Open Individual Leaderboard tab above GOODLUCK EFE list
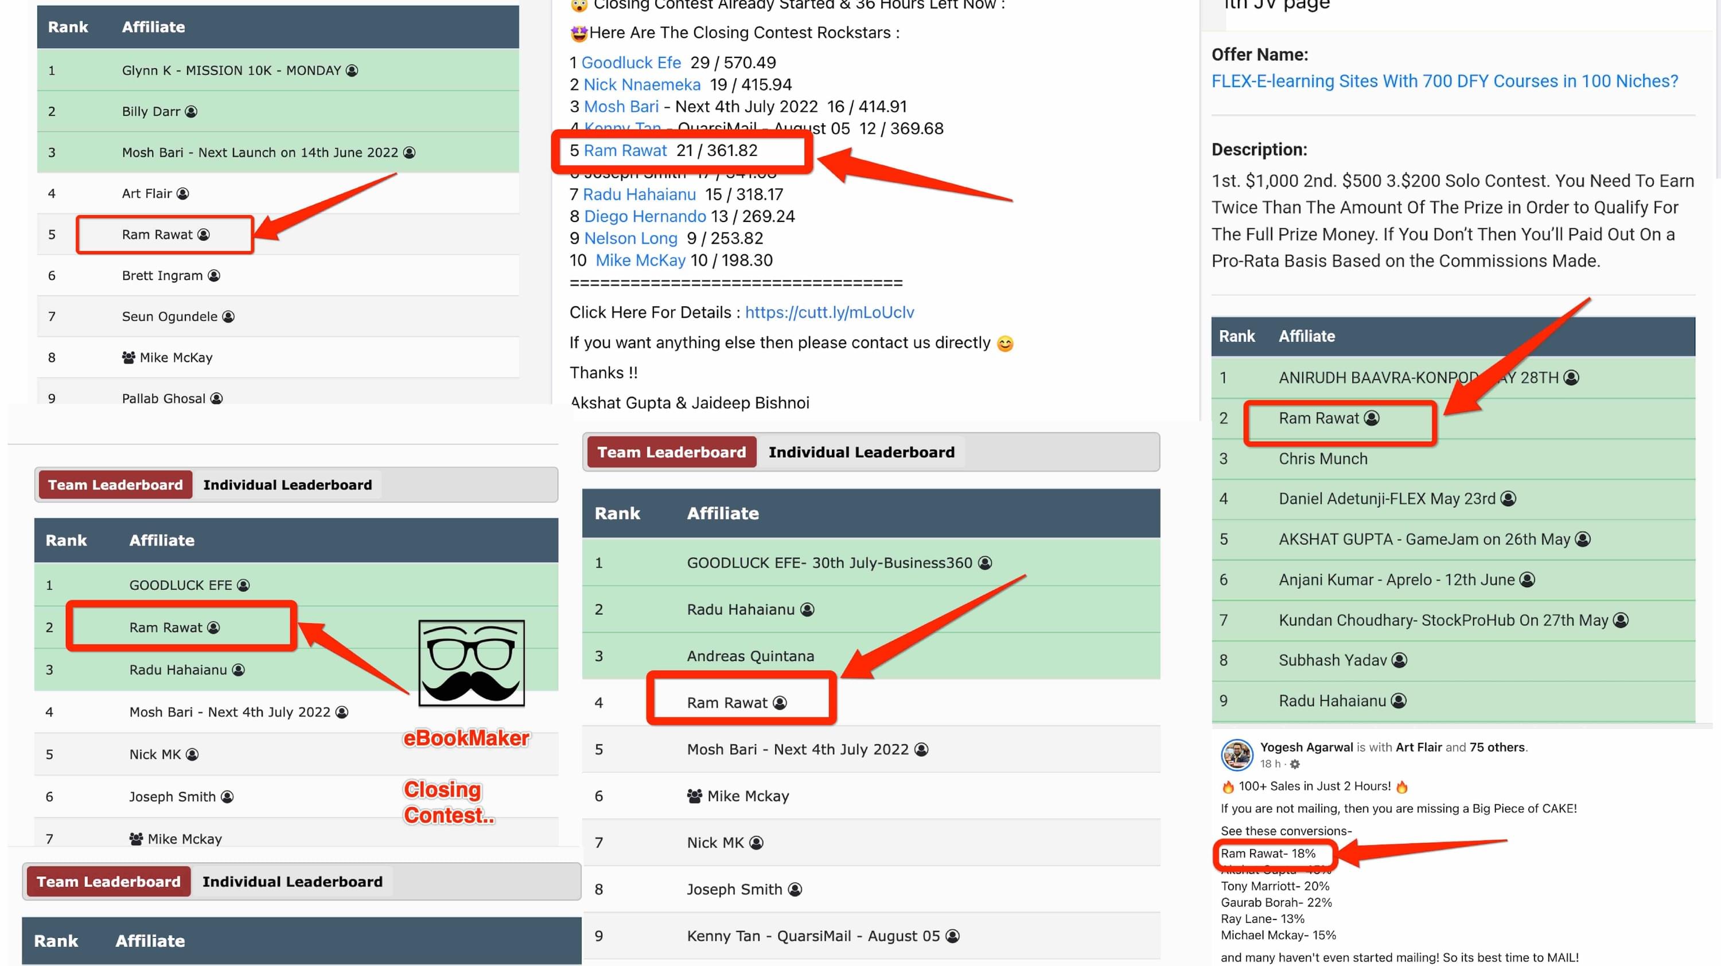Image resolution: width=1721 pixels, height=966 pixels. (x=287, y=485)
